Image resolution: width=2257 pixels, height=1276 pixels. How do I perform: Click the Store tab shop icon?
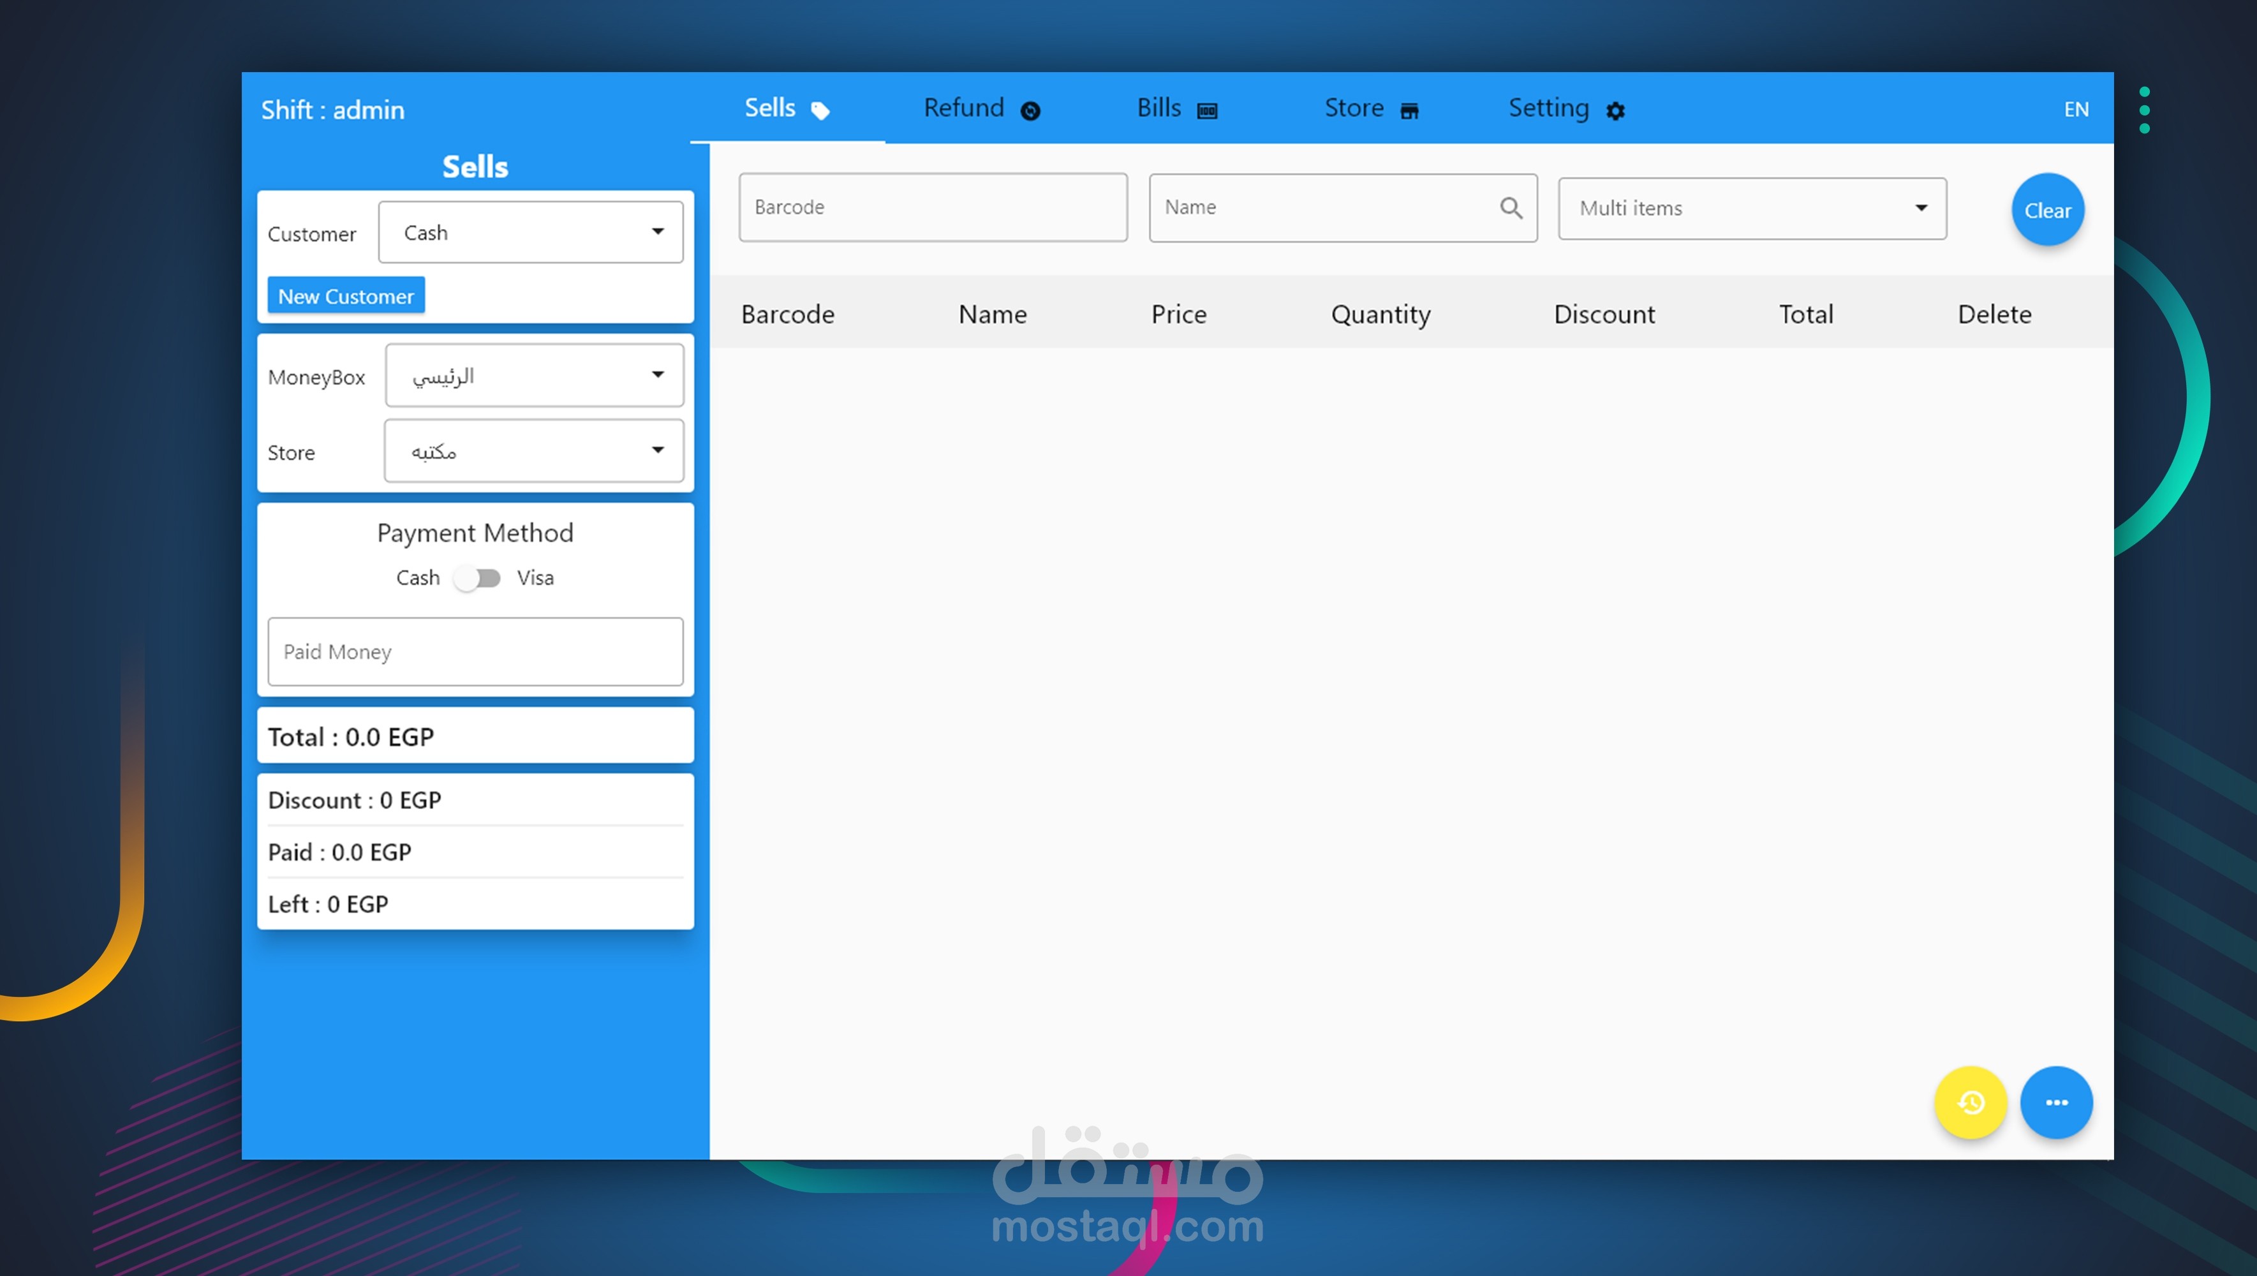[x=1409, y=110]
